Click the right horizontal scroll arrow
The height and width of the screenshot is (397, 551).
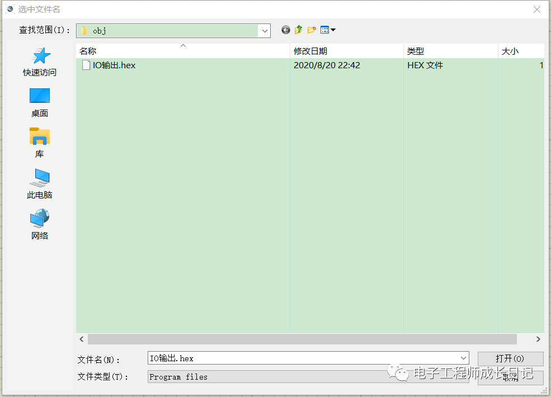tap(538, 339)
